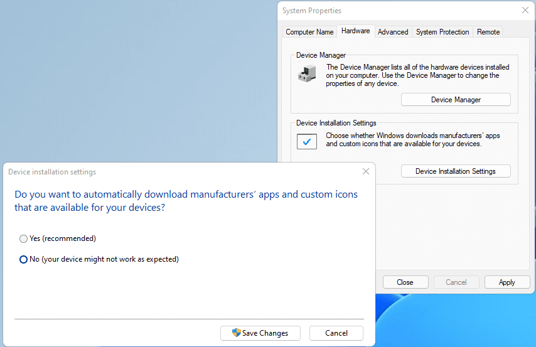Click the 'Choose whether Windows downloads' description

tap(412, 139)
